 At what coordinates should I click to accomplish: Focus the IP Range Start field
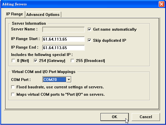tap(63, 39)
